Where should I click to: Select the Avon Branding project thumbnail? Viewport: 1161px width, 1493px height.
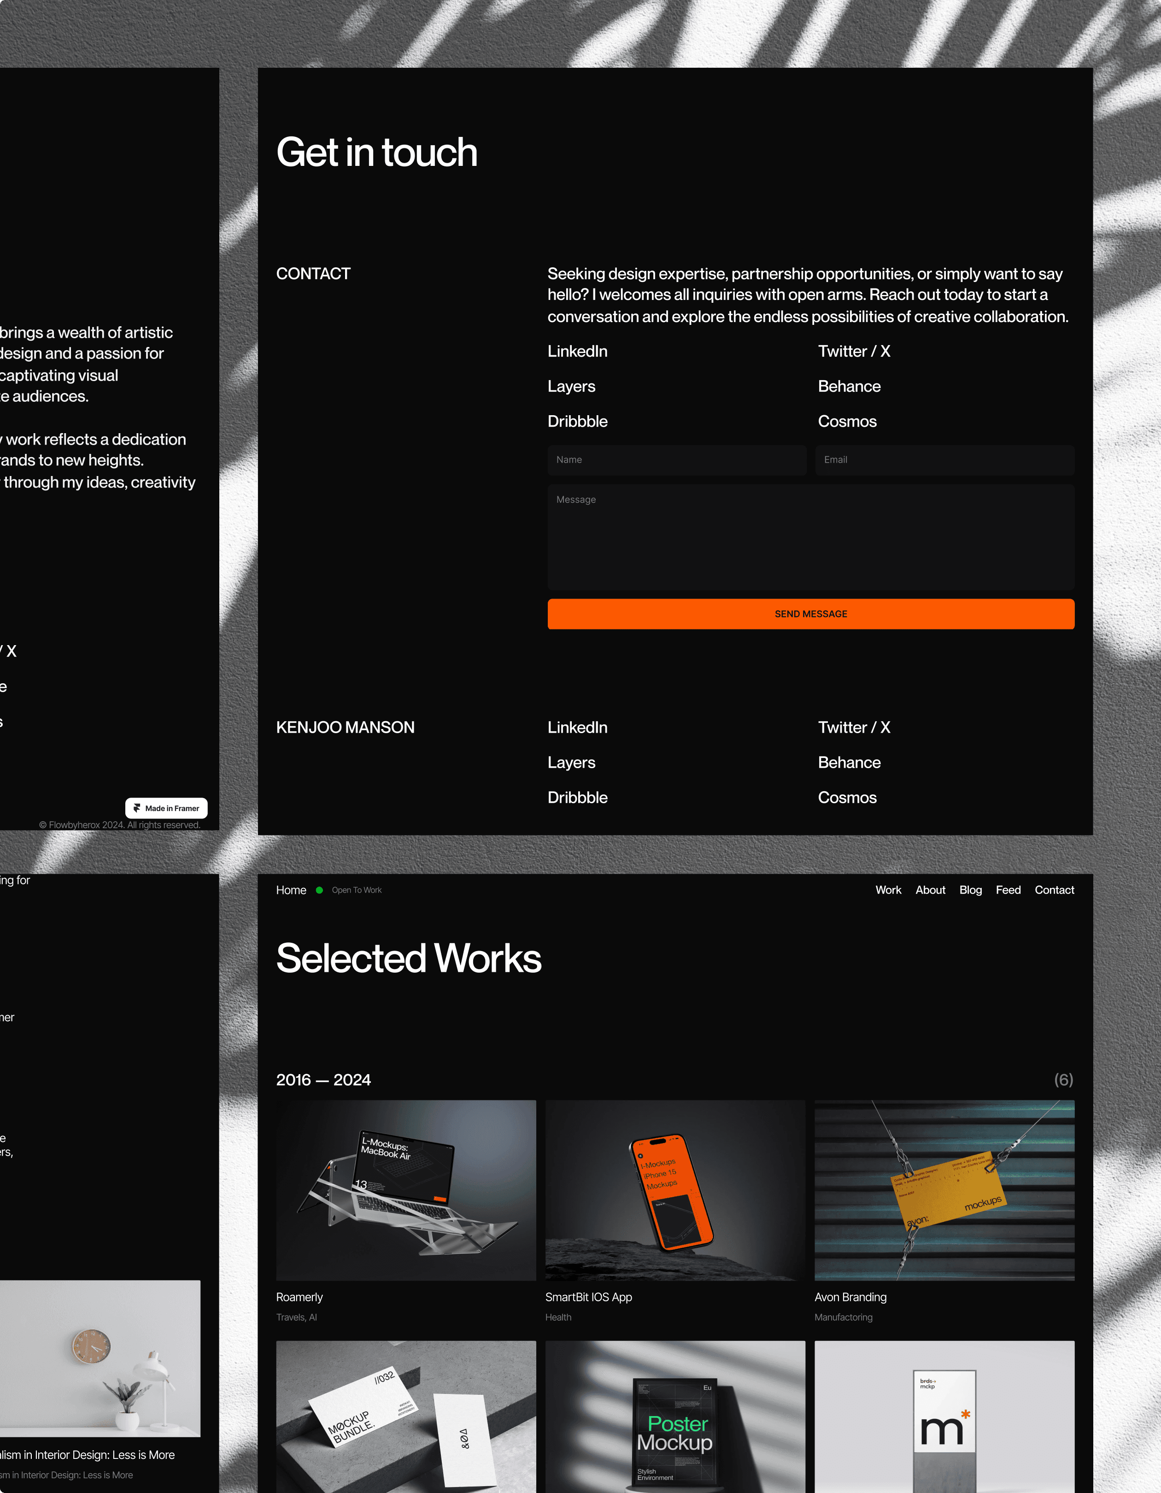coord(944,1190)
